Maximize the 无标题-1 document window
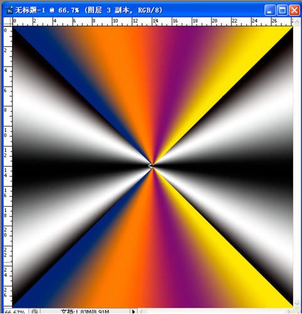This screenshot has height=314, width=302. 282,10
